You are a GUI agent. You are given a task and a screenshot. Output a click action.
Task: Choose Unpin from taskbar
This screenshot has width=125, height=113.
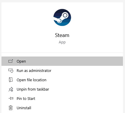pyautogui.click(x=62, y=89)
